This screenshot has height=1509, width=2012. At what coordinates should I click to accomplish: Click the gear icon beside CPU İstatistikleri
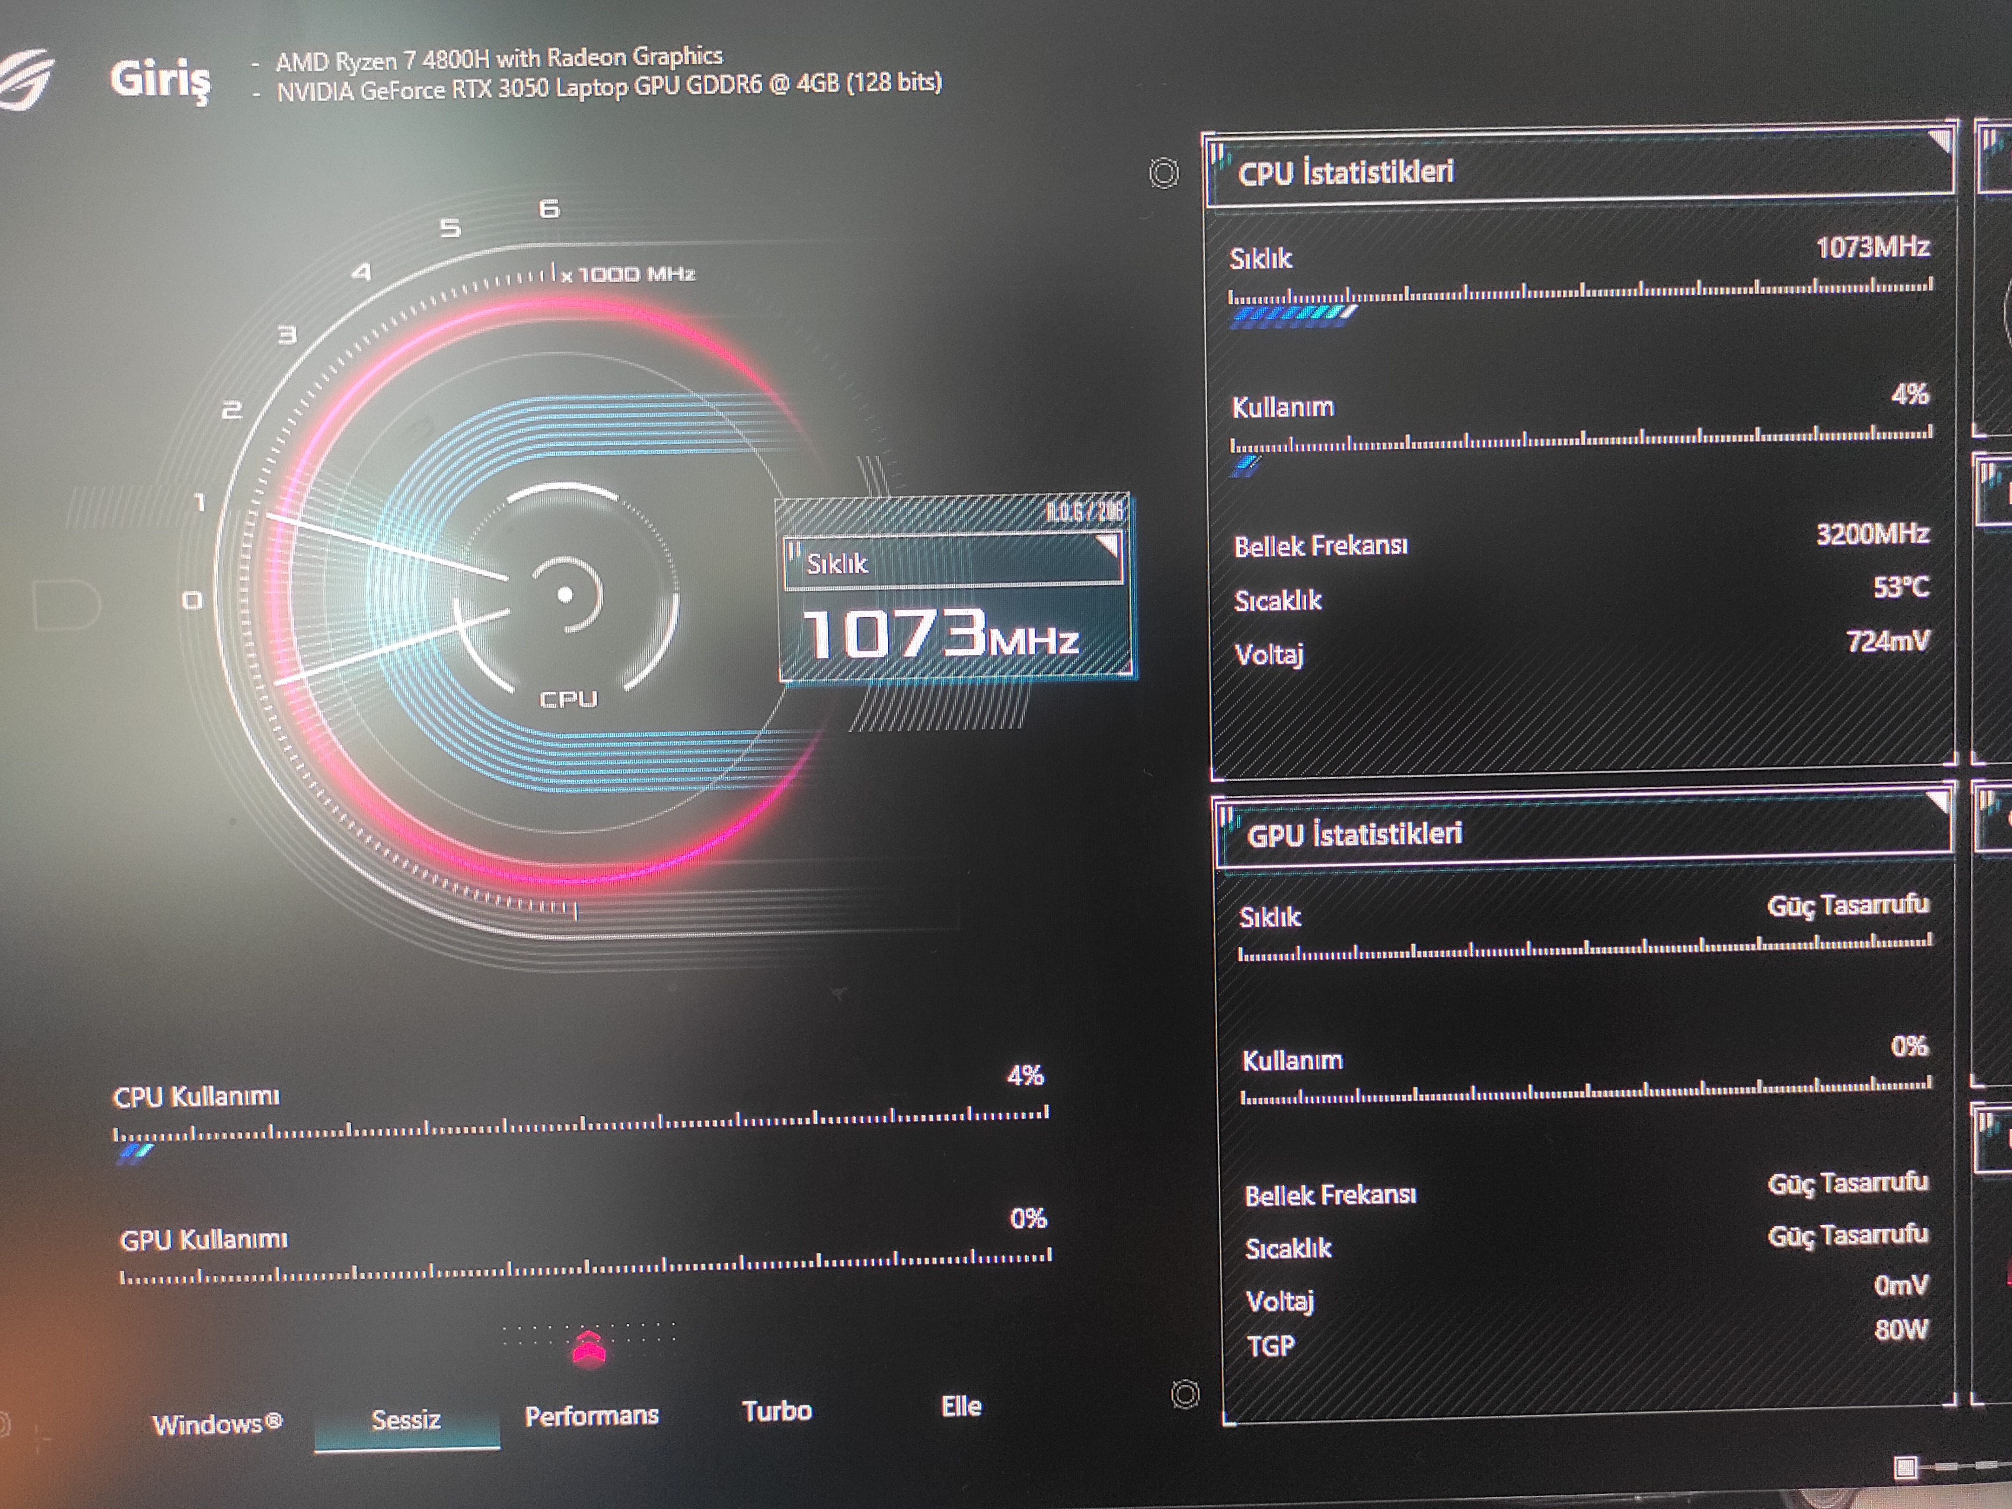[x=1163, y=173]
